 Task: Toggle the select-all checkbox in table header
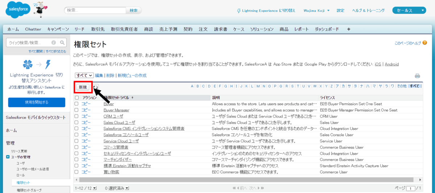(76, 98)
